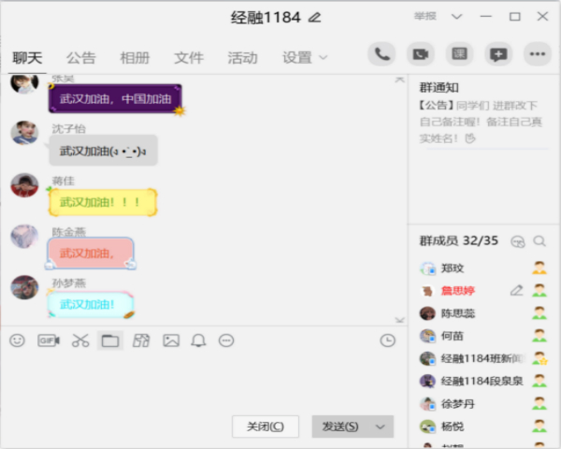561x449 pixels.
Task: Switch to the 聊天 tab
Action: [x=27, y=57]
